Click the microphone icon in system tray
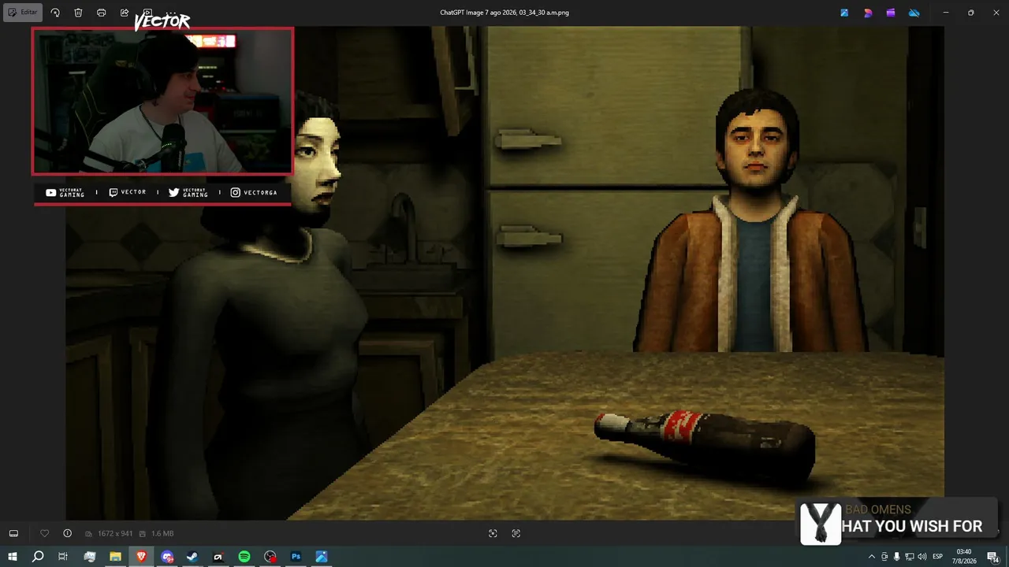 coord(896,557)
